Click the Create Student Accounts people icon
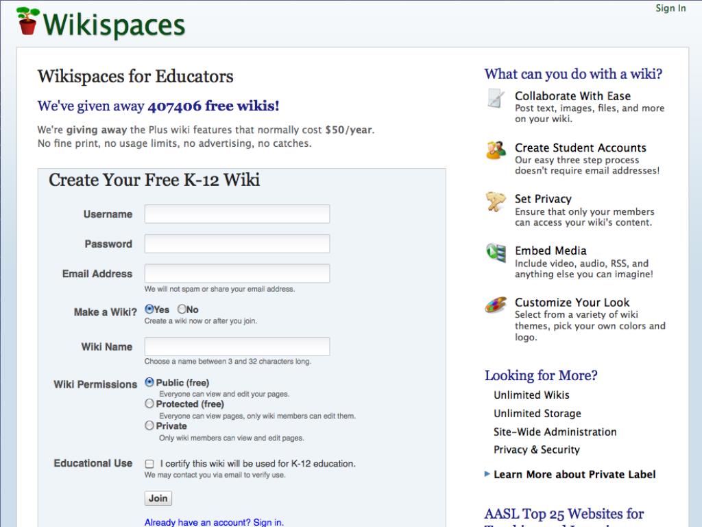This screenshot has height=527, width=702. click(496, 150)
